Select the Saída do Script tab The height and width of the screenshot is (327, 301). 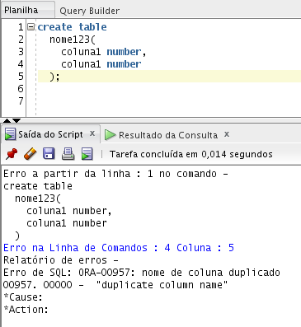[50, 134]
